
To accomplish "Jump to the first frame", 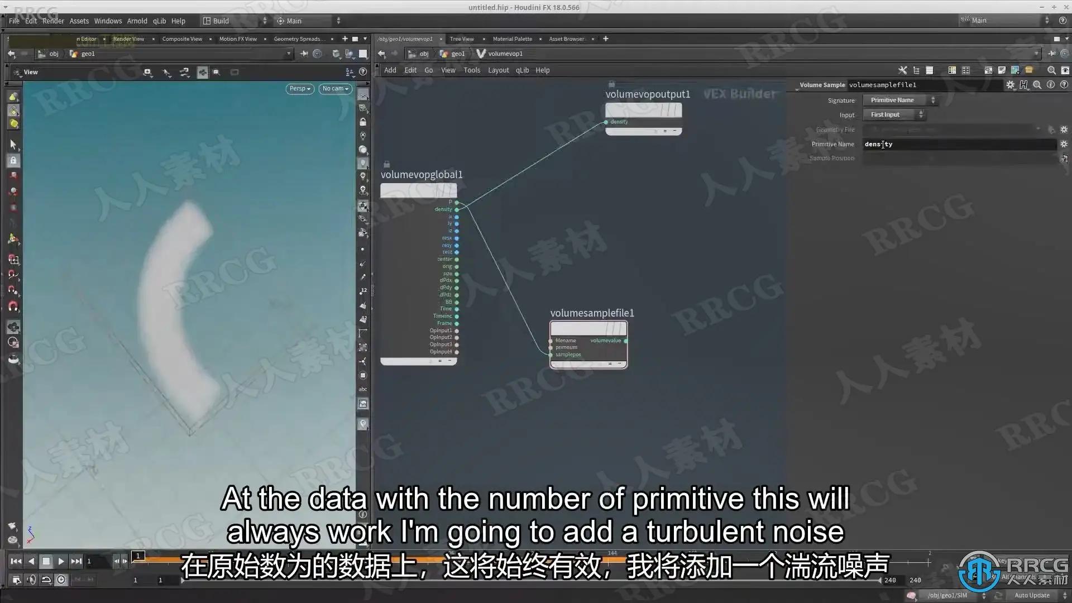I will (16, 561).
